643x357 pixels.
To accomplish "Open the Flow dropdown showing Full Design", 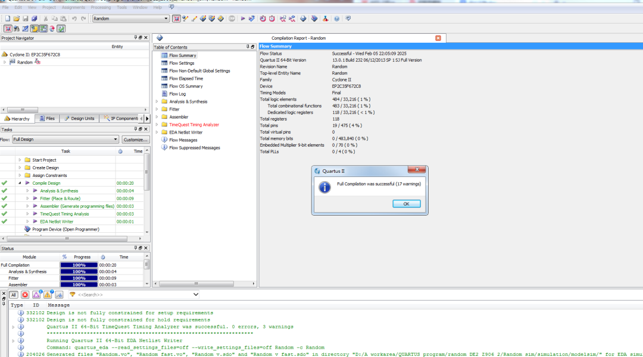I will pyautogui.click(x=65, y=140).
